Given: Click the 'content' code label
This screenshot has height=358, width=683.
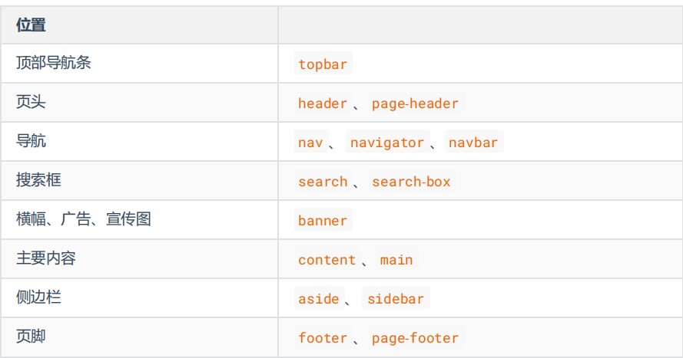Looking at the screenshot, I should tap(327, 260).
